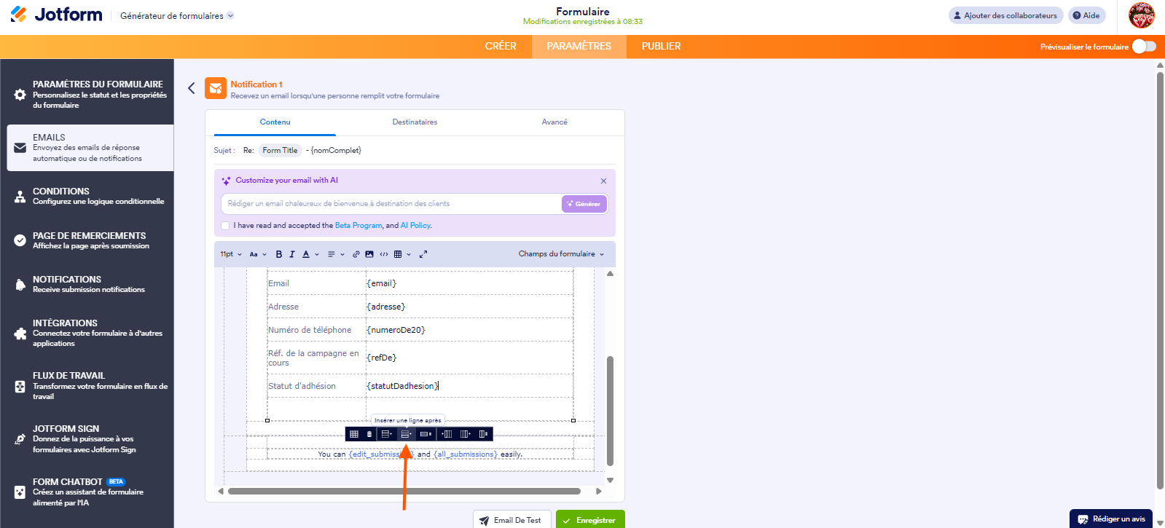Open the Emails section in sidebar
Screen dimensions: 1165x528
pos(90,148)
